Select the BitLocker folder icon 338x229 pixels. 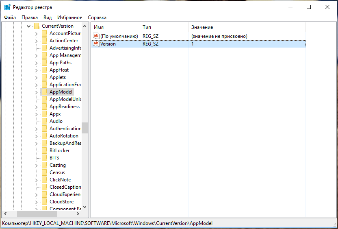click(44, 150)
